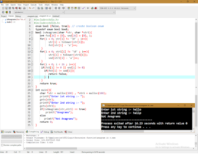Click the Compile & Run icon
Image resolution: width=198 pixels, height=154 pixels.
[76, 8]
